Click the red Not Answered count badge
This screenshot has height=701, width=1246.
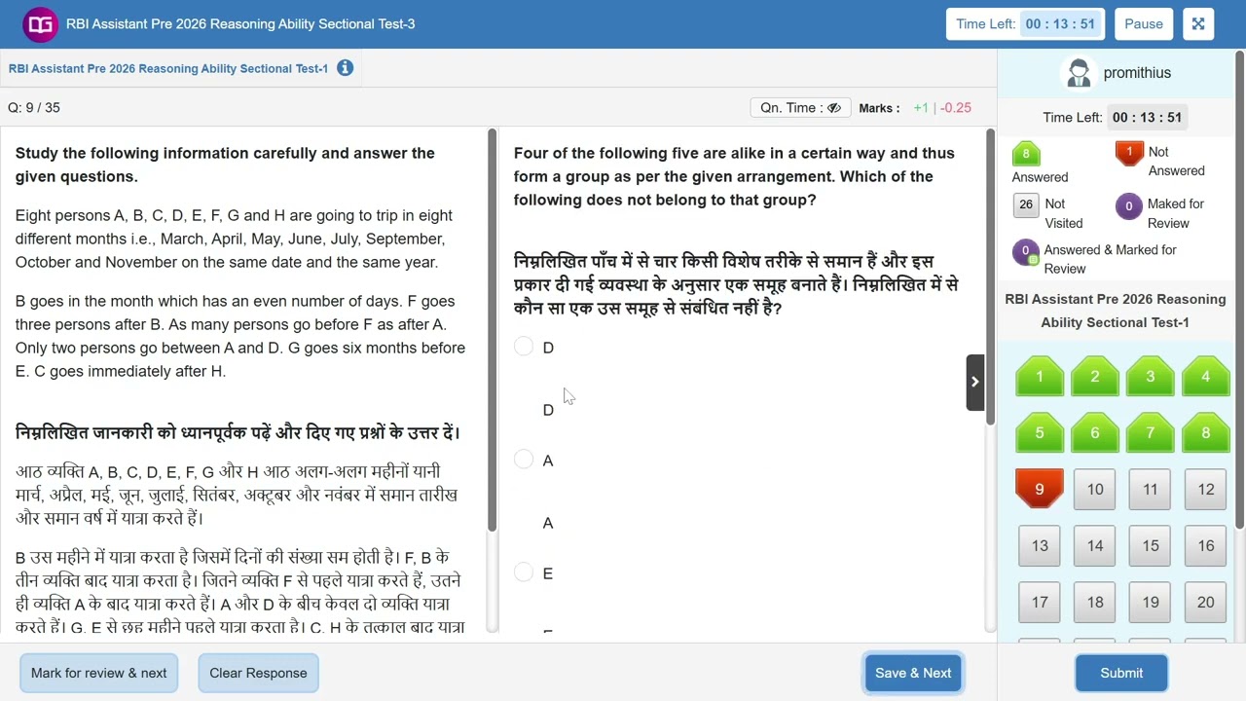(x=1129, y=153)
